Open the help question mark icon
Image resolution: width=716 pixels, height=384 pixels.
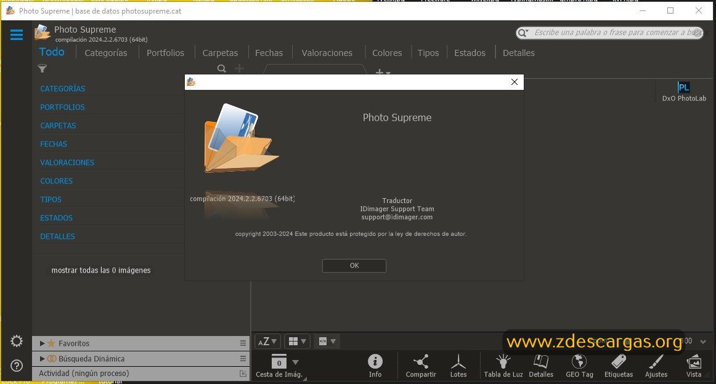click(x=17, y=366)
